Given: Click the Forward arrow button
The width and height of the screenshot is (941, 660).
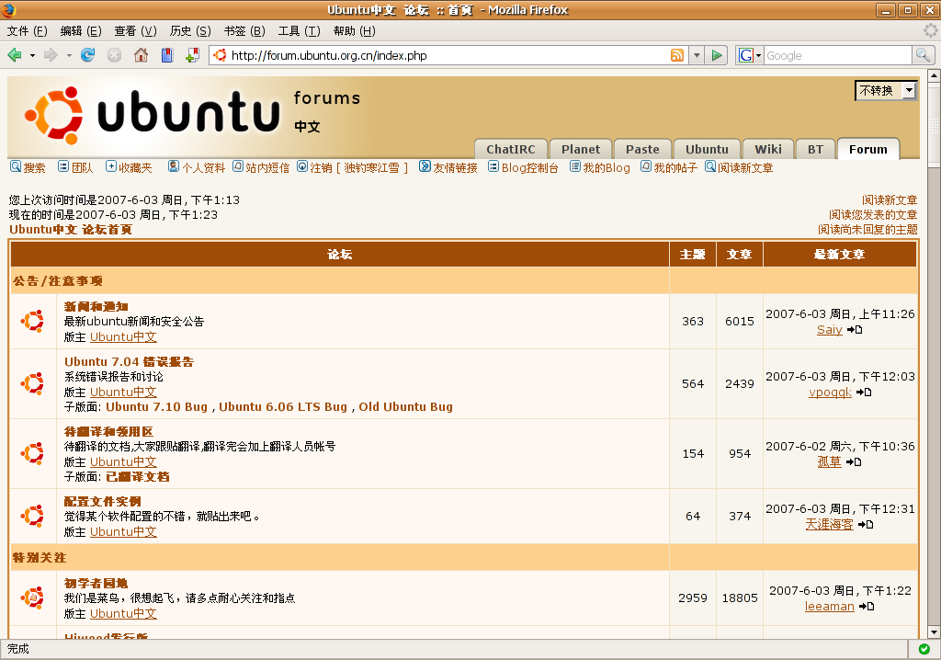Looking at the screenshot, I should pyautogui.click(x=51, y=55).
